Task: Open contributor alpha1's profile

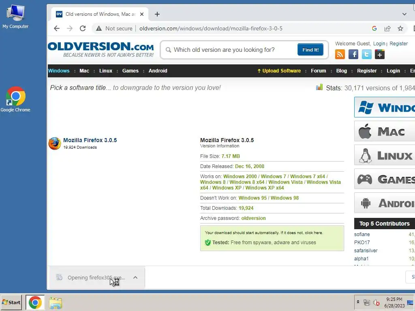Action: pos(361,259)
